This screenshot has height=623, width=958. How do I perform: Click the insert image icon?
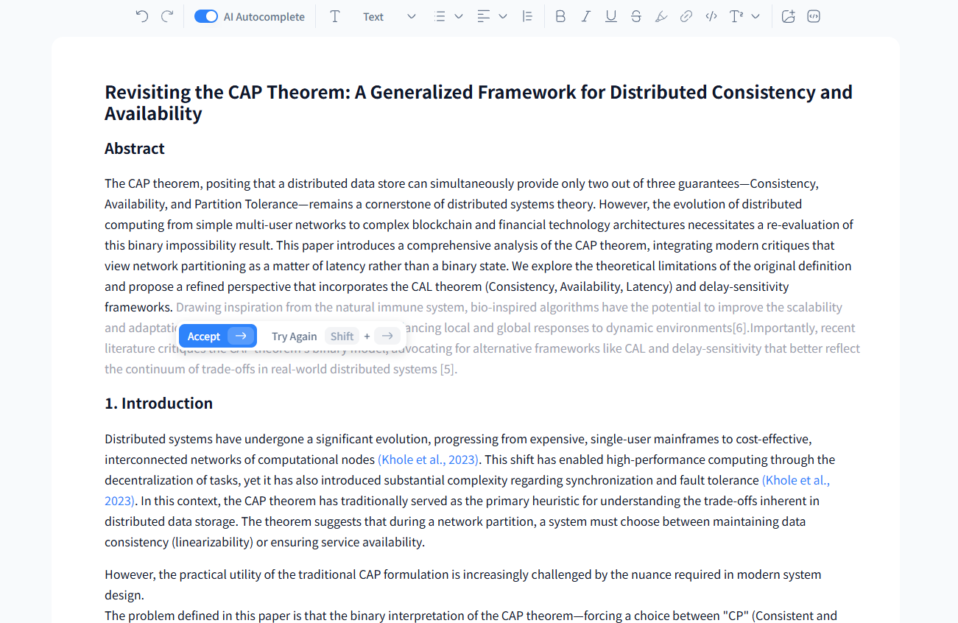(x=788, y=16)
